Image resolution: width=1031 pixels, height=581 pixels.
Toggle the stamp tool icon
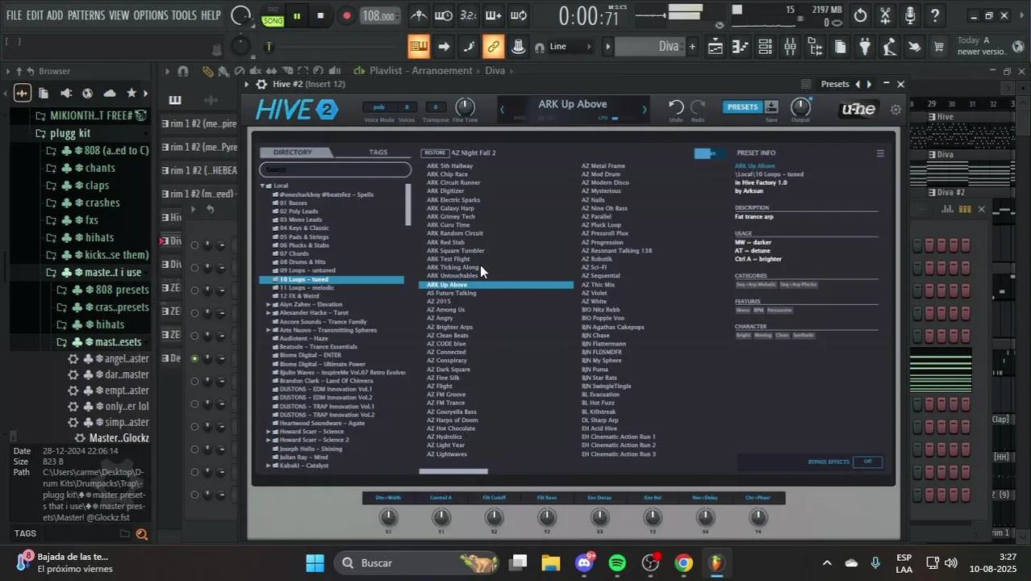click(x=518, y=47)
